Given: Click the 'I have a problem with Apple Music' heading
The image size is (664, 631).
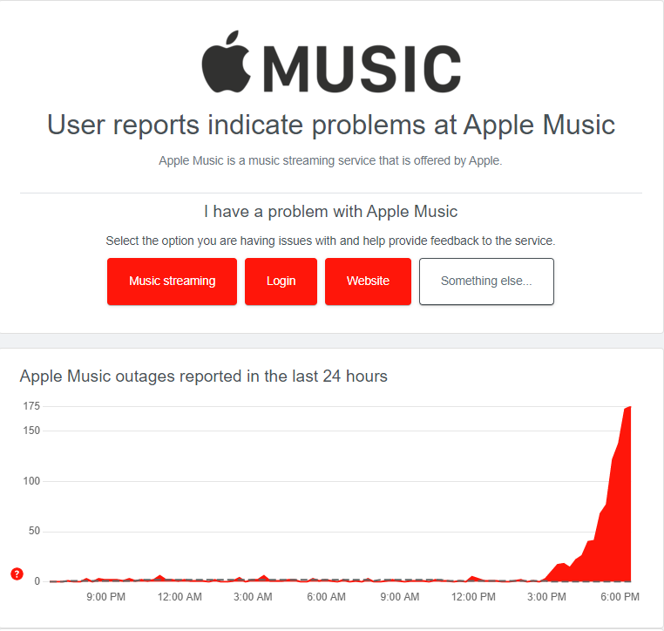Looking at the screenshot, I should point(331,211).
